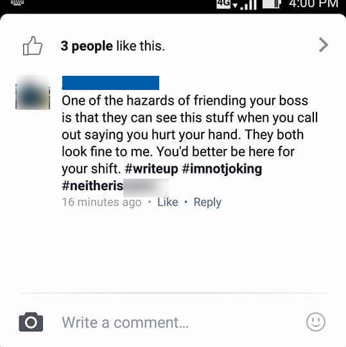Screen dimensions: 346x347
Task: Select the comment text body
Action: coord(190,143)
